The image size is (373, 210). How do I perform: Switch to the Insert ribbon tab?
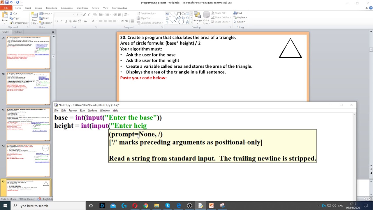[x=28, y=8]
